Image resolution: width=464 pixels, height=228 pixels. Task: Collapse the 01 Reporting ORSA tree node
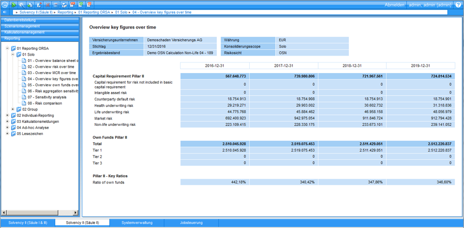7,49
